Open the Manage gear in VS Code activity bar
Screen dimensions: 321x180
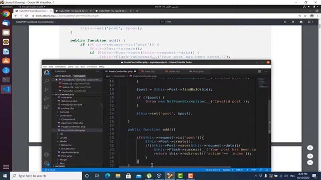pyautogui.click(x=47, y=163)
